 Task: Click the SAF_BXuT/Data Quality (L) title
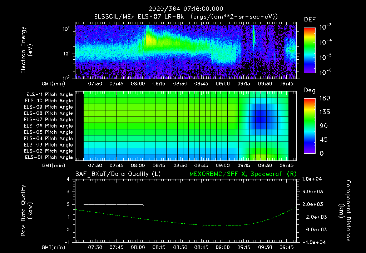118,174
